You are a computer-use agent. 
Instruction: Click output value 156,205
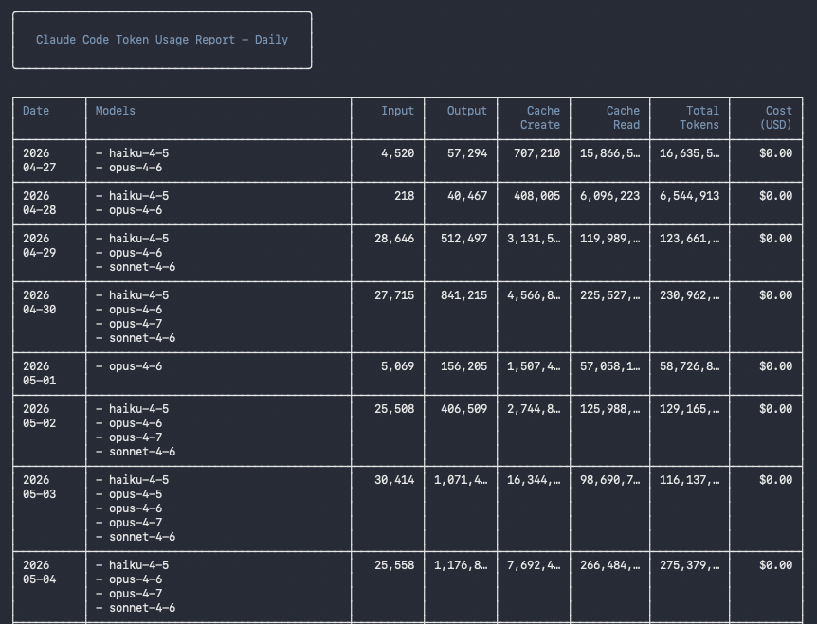pyautogui.click(x=463, y=366)
